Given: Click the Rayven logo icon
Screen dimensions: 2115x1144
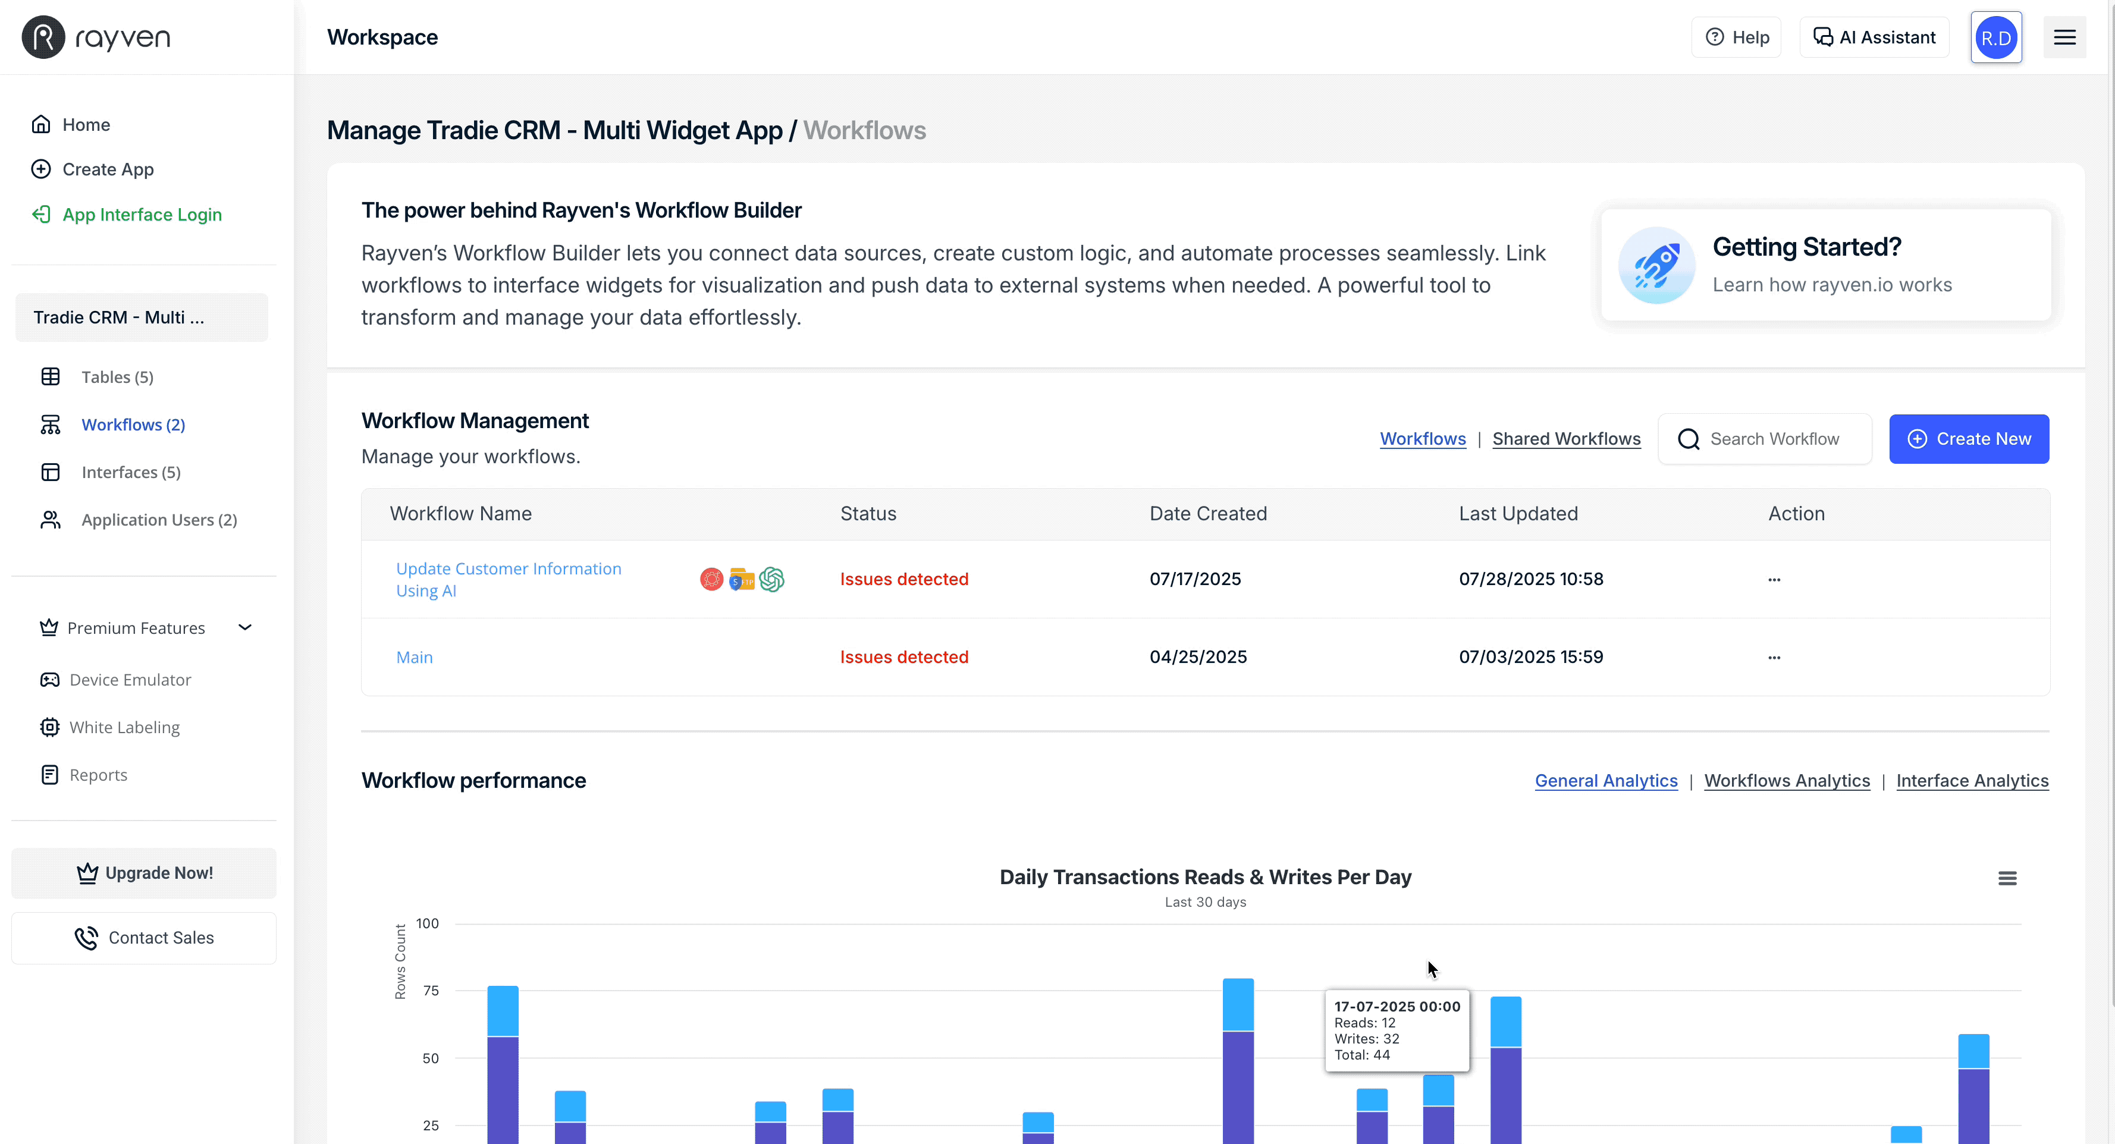Looking at the screenshot, I should [x=43, y=37].
